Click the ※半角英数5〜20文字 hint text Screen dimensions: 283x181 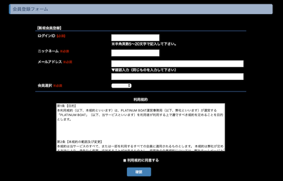[144, 44]
